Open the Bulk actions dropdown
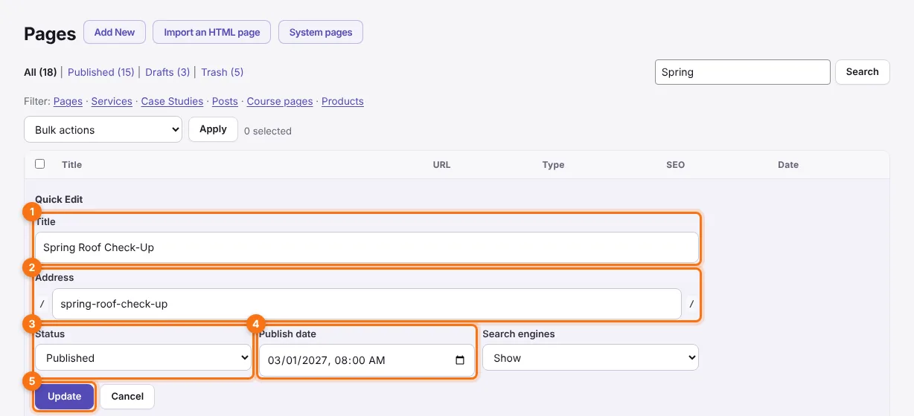The image size is (914, 416). [x=103, y=129]
